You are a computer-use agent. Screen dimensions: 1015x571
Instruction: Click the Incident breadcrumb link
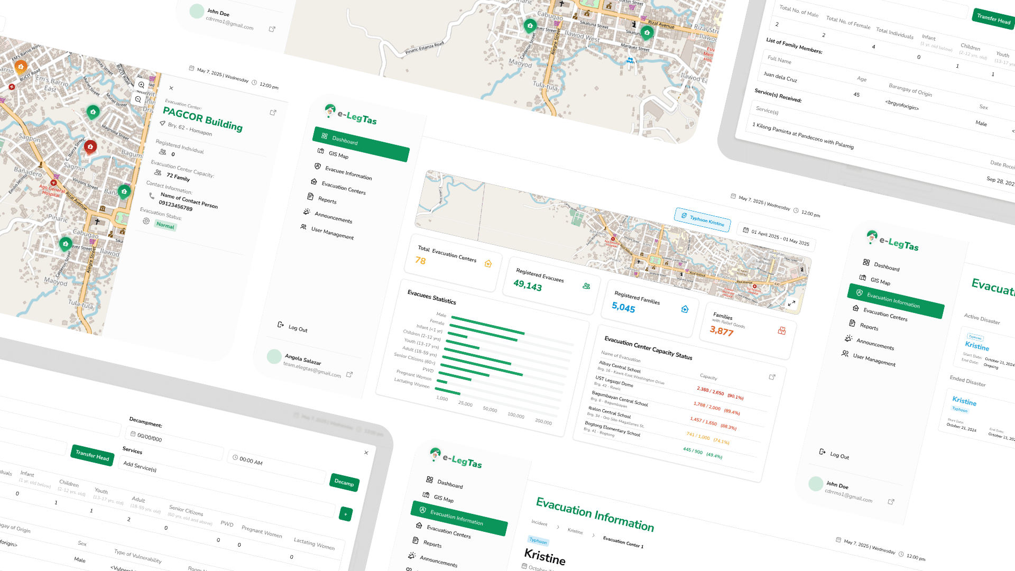pyautogui.click(x=539, y=523)
